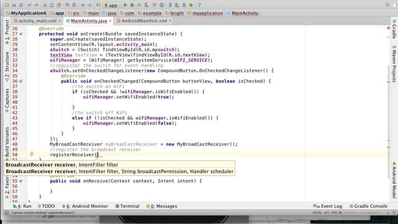Click the implement gutter icon on line 36
This screenshot has width=398, height=224.
coord(21,82)
